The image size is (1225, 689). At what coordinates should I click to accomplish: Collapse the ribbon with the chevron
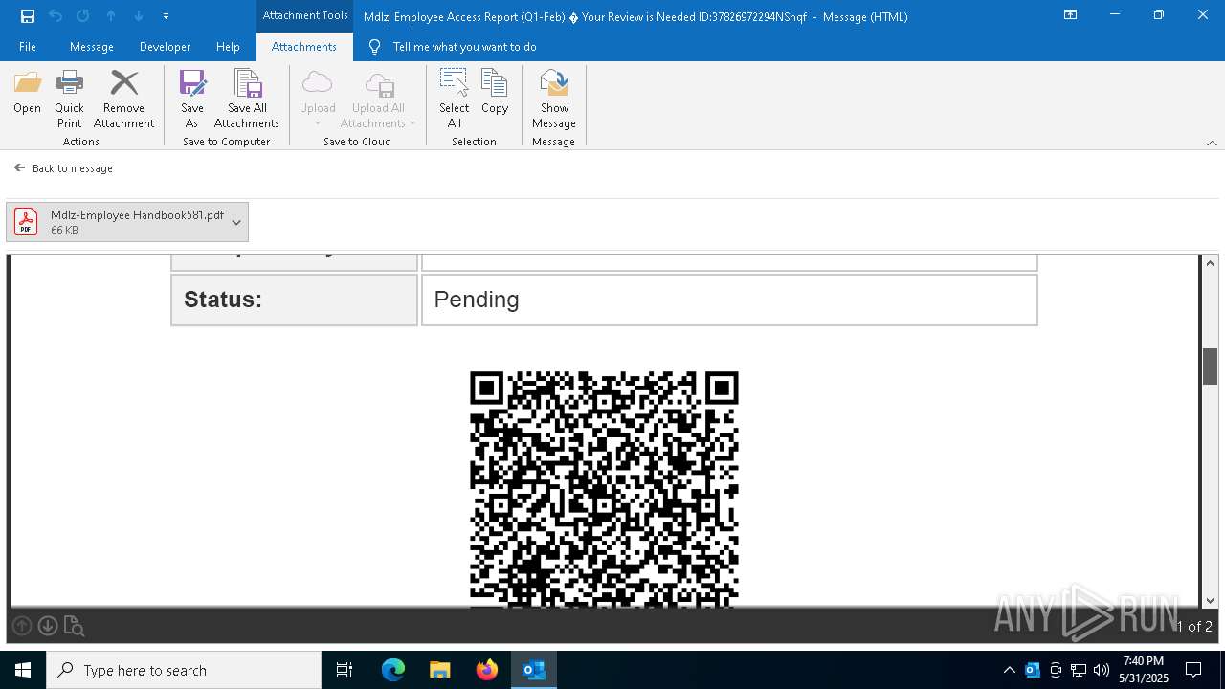(1212, 143)
